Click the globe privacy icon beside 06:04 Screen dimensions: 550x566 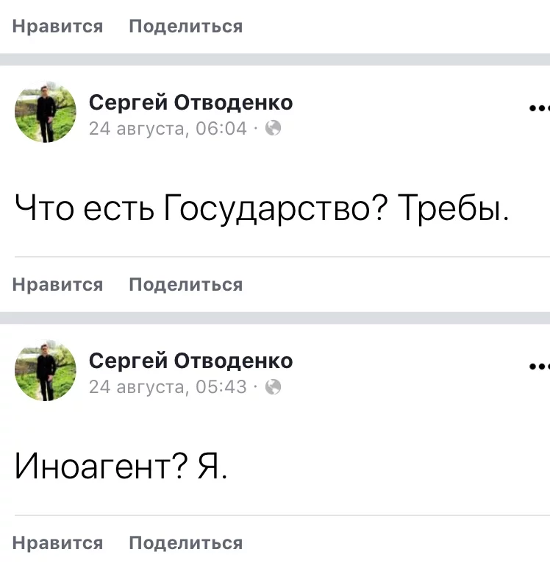273,129
